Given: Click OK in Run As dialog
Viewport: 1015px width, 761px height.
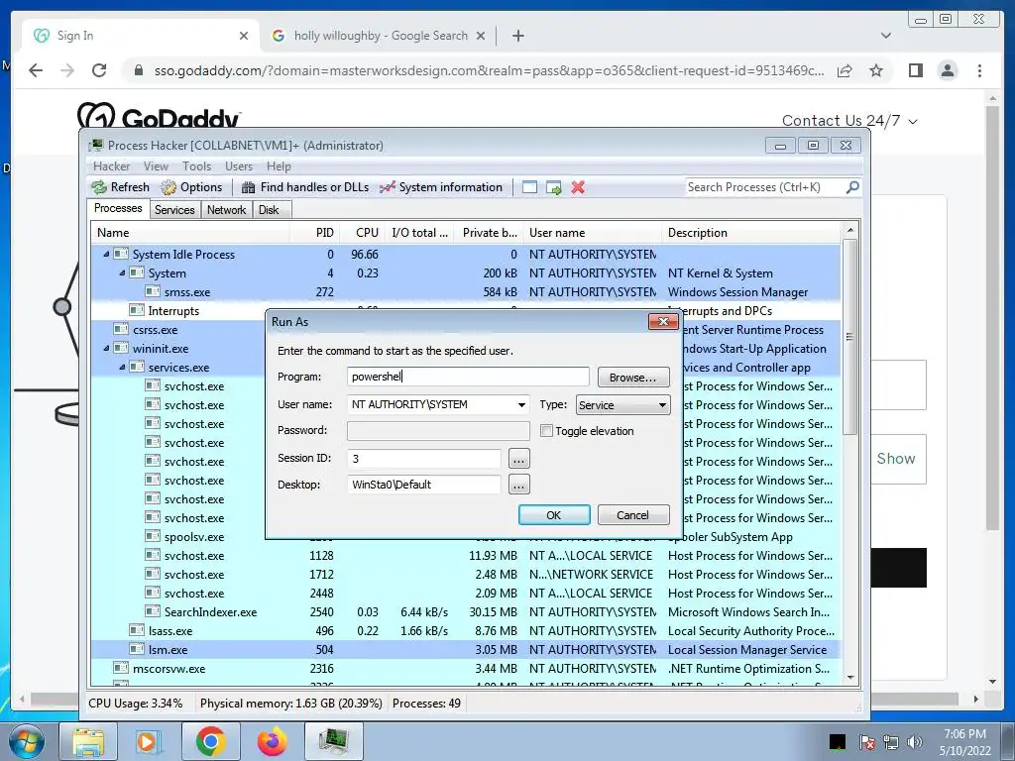Looking at the screenshot, I should 554,515.
